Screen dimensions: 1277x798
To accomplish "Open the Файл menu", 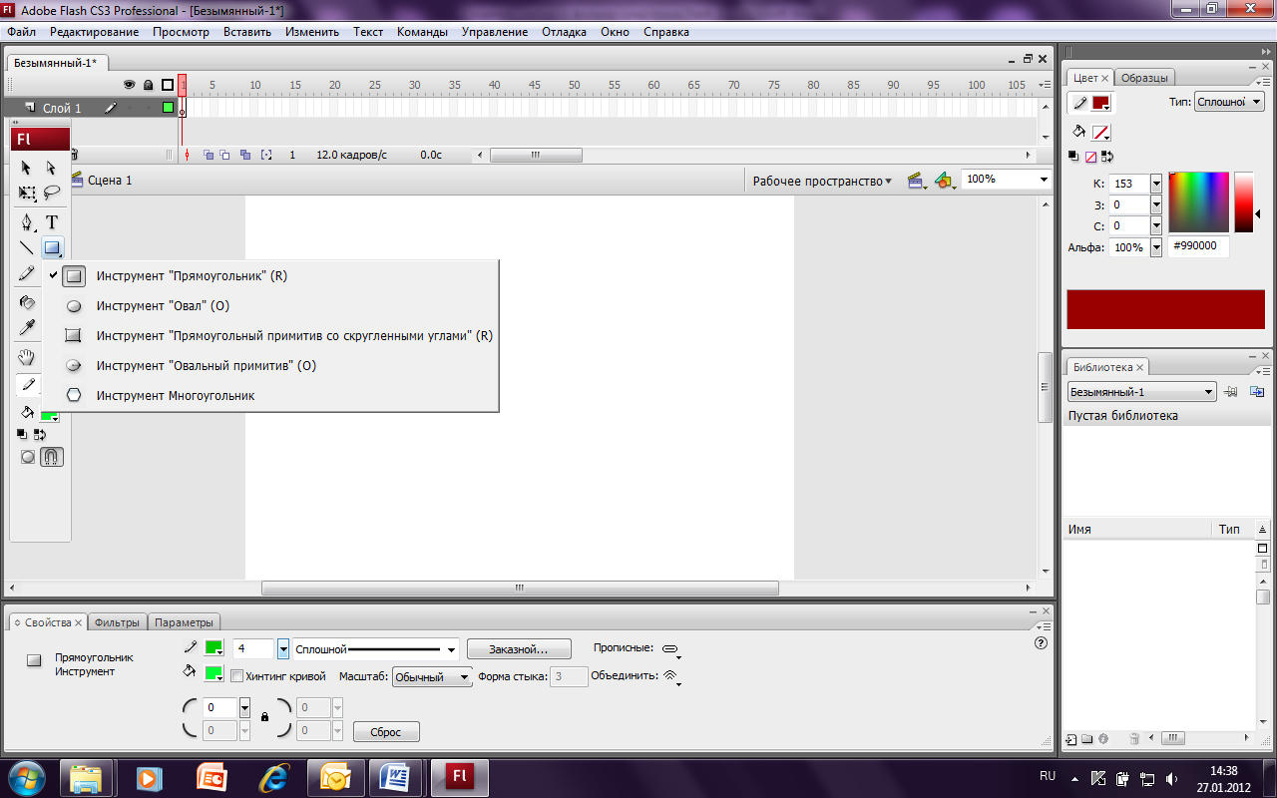I will click(x=21, y=32).
